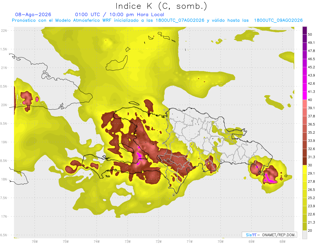Click the colorbar value "25.2"
Viewport: 317px width, 245px height.
(311, 198)
